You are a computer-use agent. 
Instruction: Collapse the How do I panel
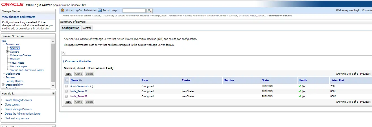pos(53,93)
